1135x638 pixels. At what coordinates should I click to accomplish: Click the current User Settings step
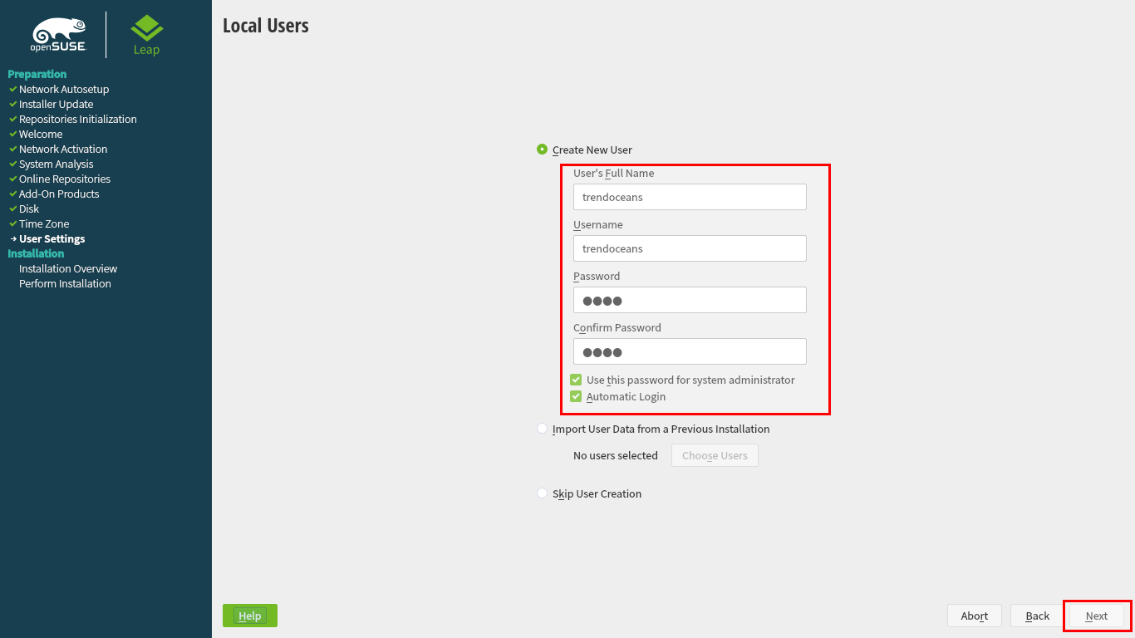pyautogui.click(x=52, y=238)
